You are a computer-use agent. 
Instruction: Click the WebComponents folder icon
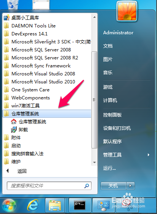pyautogui.click(x=6, y=98)
